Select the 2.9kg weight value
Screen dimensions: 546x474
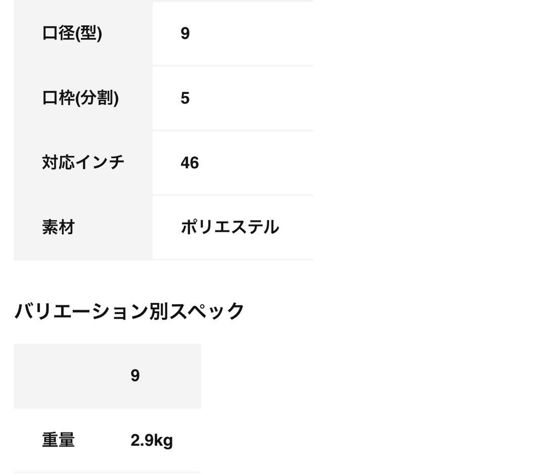tap(152, 440)
